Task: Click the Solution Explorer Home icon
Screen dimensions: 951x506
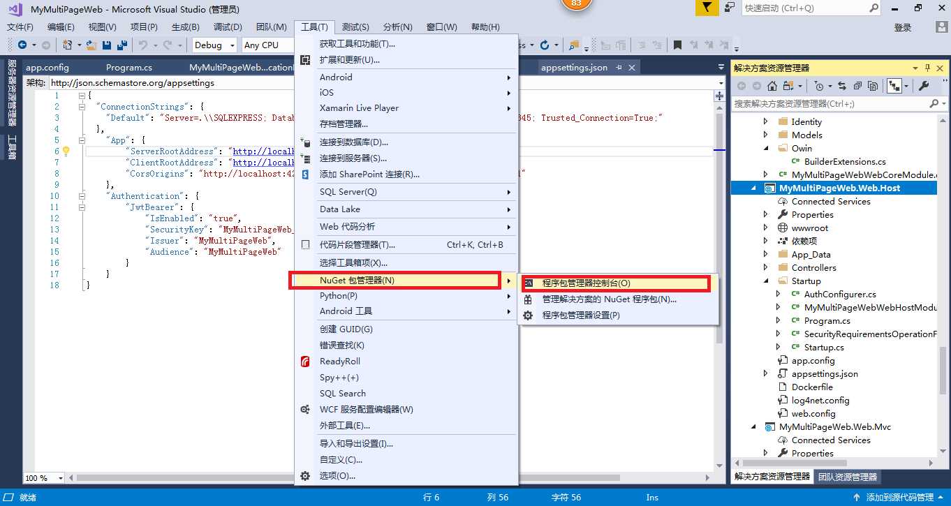Action: (772, 86)
